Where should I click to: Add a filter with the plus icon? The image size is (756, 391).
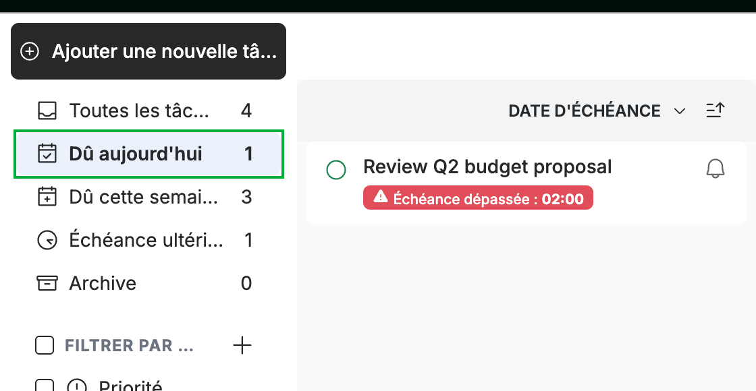(242, 345)
